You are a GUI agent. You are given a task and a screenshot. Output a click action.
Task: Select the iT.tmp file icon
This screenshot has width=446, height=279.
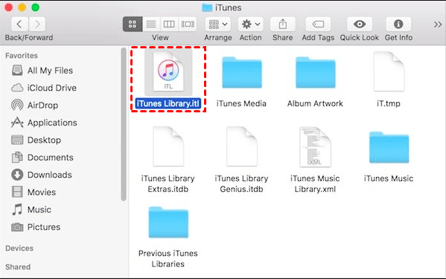389,71
